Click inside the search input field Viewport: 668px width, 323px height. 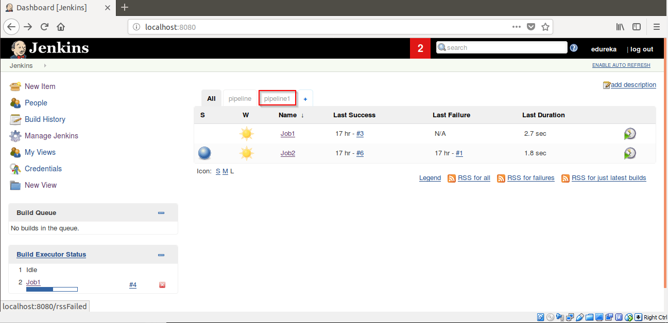point(502,47)
